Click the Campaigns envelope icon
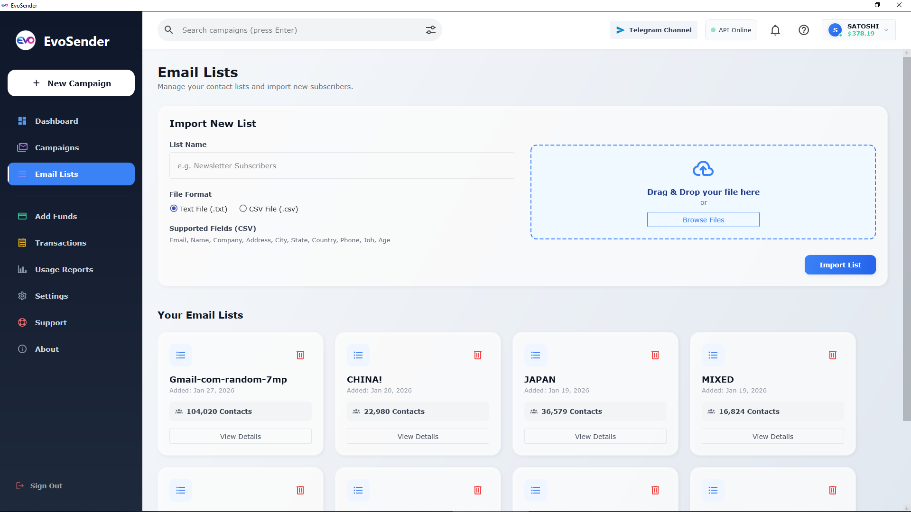Screen dimensions: 911x512 click(x=22, y=147)
